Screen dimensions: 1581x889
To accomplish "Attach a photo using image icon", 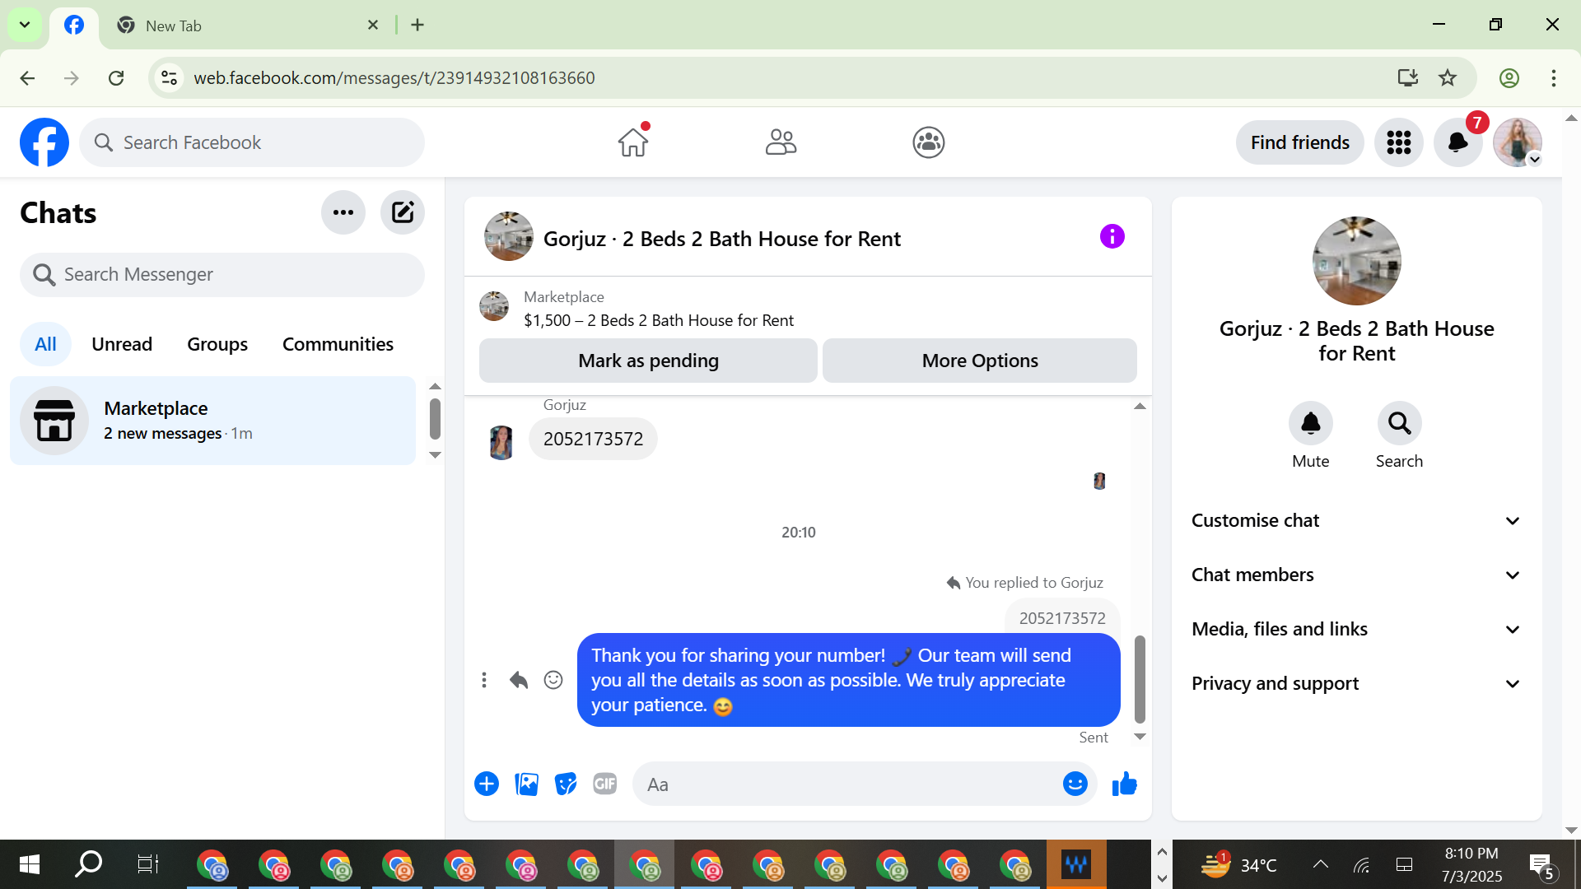I will pyautogui.click(x=526, y=784).
